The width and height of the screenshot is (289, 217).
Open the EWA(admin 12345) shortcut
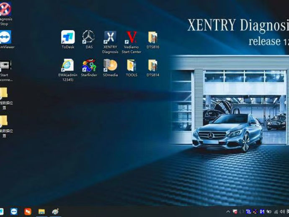pyautogui.click(x=68, y=70)
